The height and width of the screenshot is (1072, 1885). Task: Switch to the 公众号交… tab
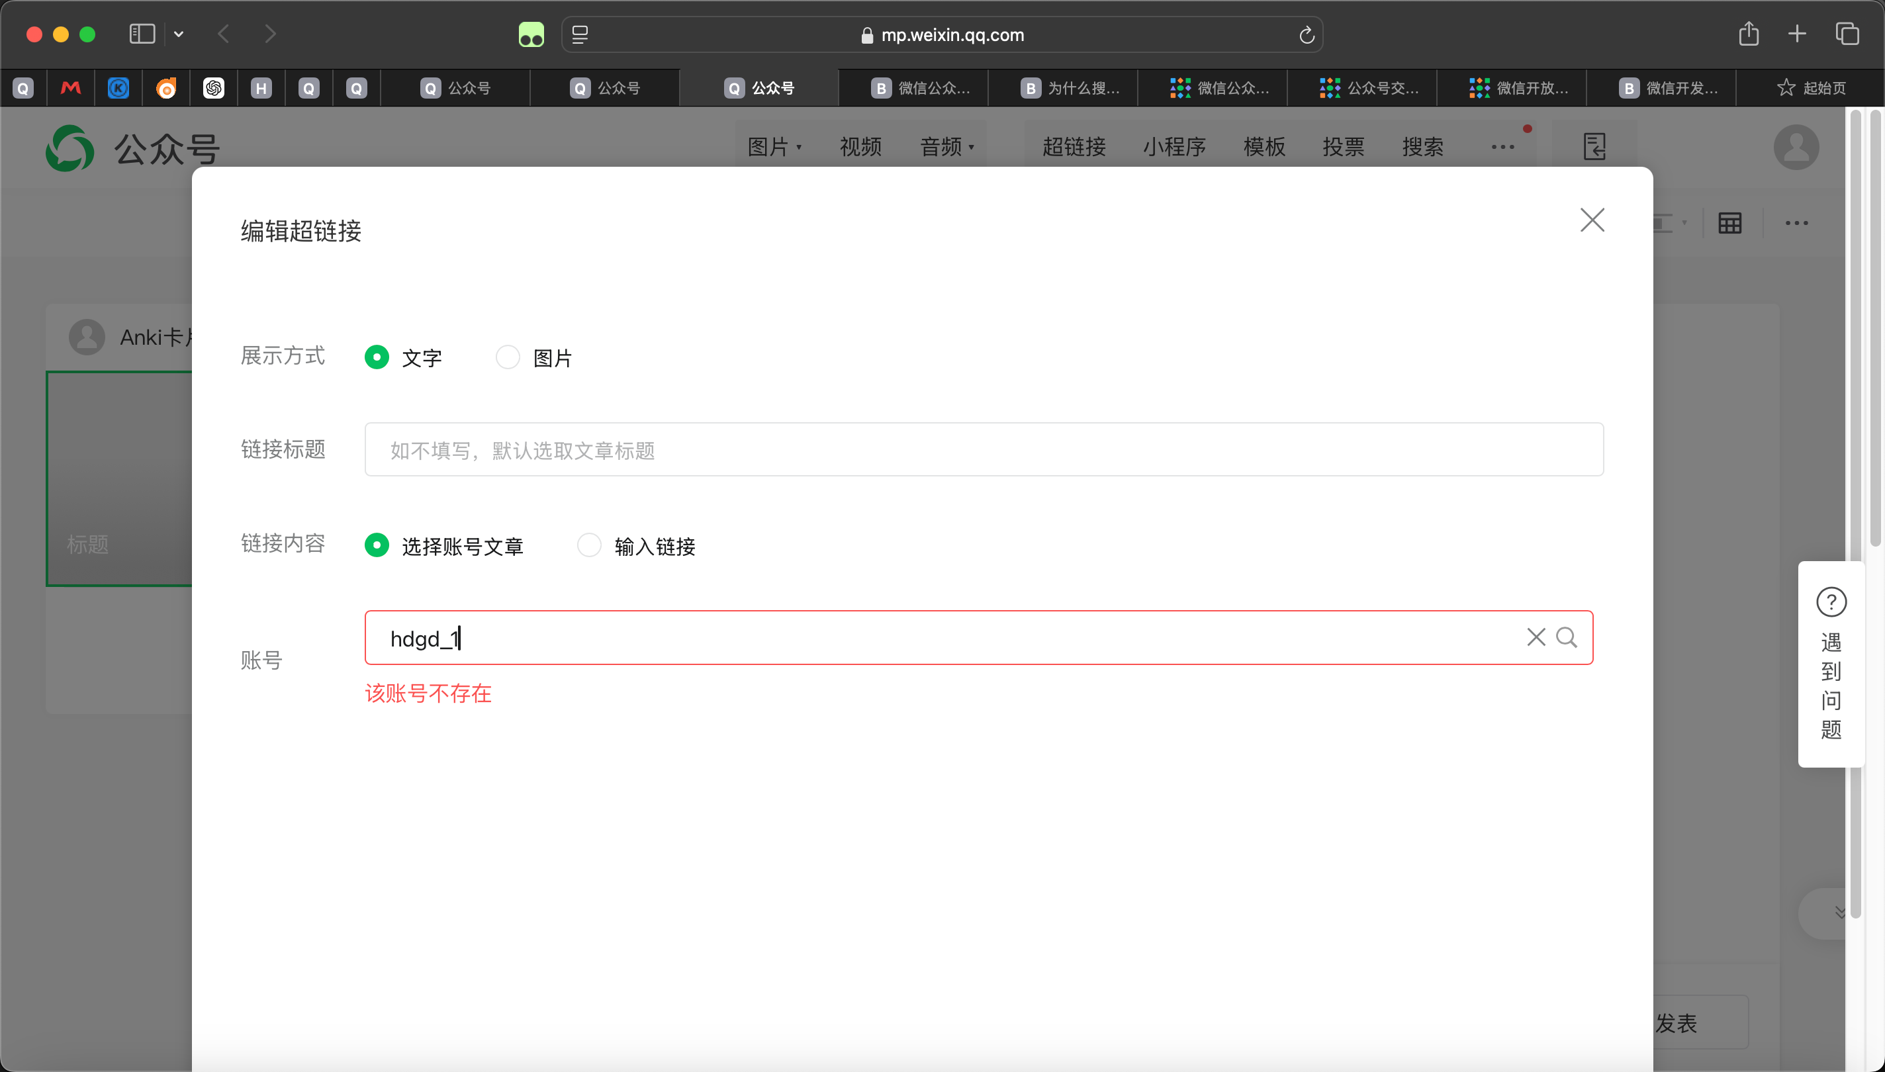pyautogui.click(x=1362, y=89)
